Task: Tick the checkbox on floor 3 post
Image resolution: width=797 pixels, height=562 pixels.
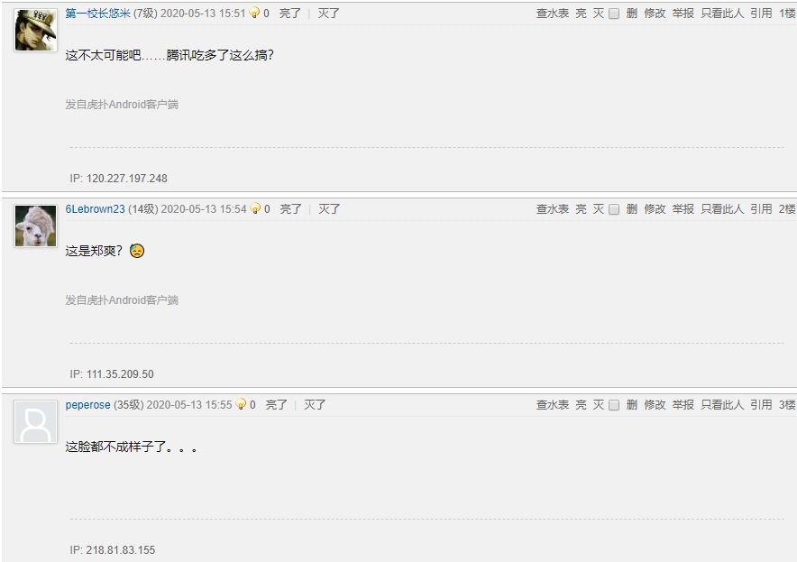Action: (x=614, y=405)
